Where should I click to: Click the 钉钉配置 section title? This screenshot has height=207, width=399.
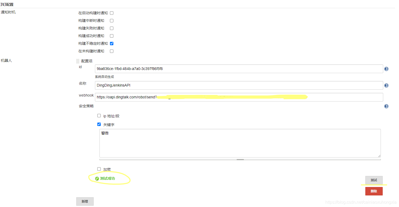pos(7,4)
